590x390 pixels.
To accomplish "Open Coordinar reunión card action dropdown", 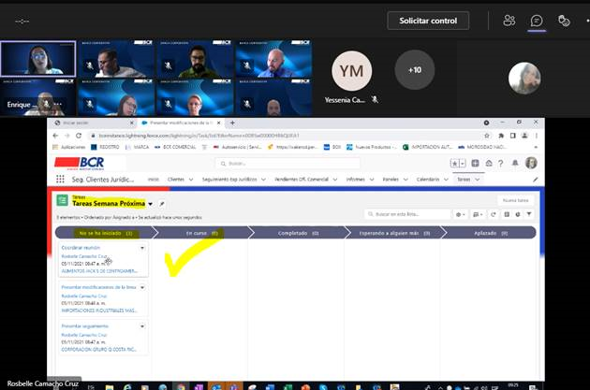I will click(x=142, y=248).
